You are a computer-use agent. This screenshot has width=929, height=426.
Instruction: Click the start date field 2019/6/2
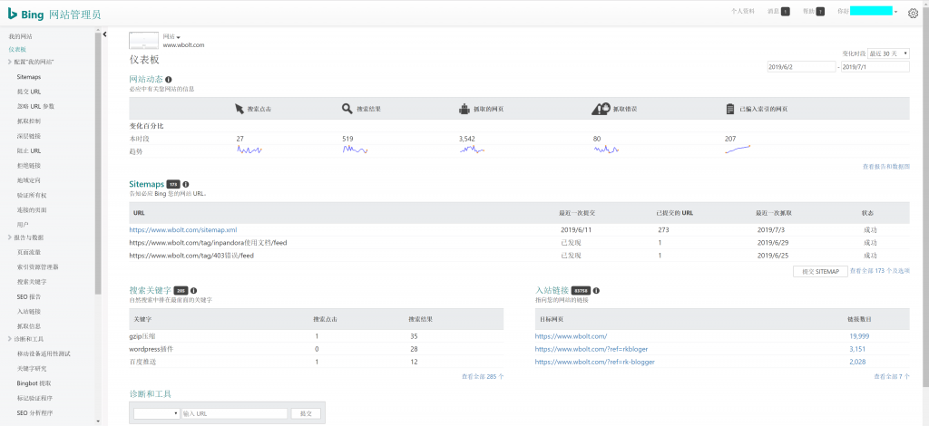click(x=801, y=67)
